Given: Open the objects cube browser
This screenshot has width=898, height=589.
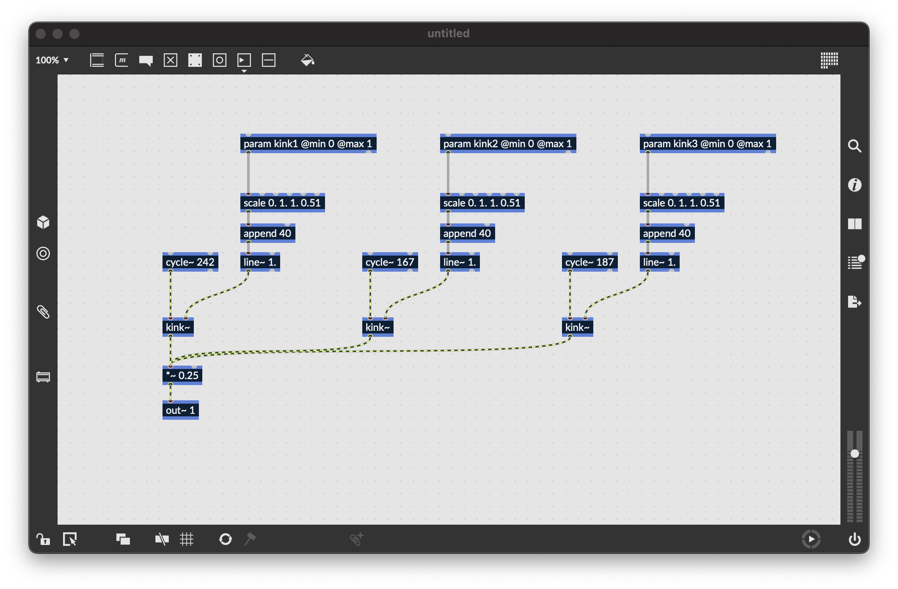Looking at the screenshot, I should [43, 222].
